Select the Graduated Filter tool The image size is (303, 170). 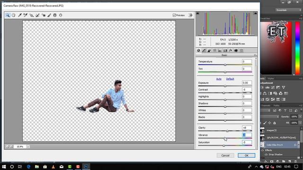click(x=55, y=15)
